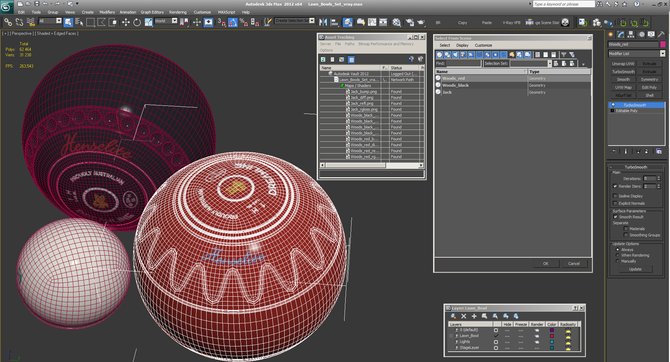Screen dimensions: 670x362
Task: Open the Hierarchy command panel tab
Action: (631, 34)
